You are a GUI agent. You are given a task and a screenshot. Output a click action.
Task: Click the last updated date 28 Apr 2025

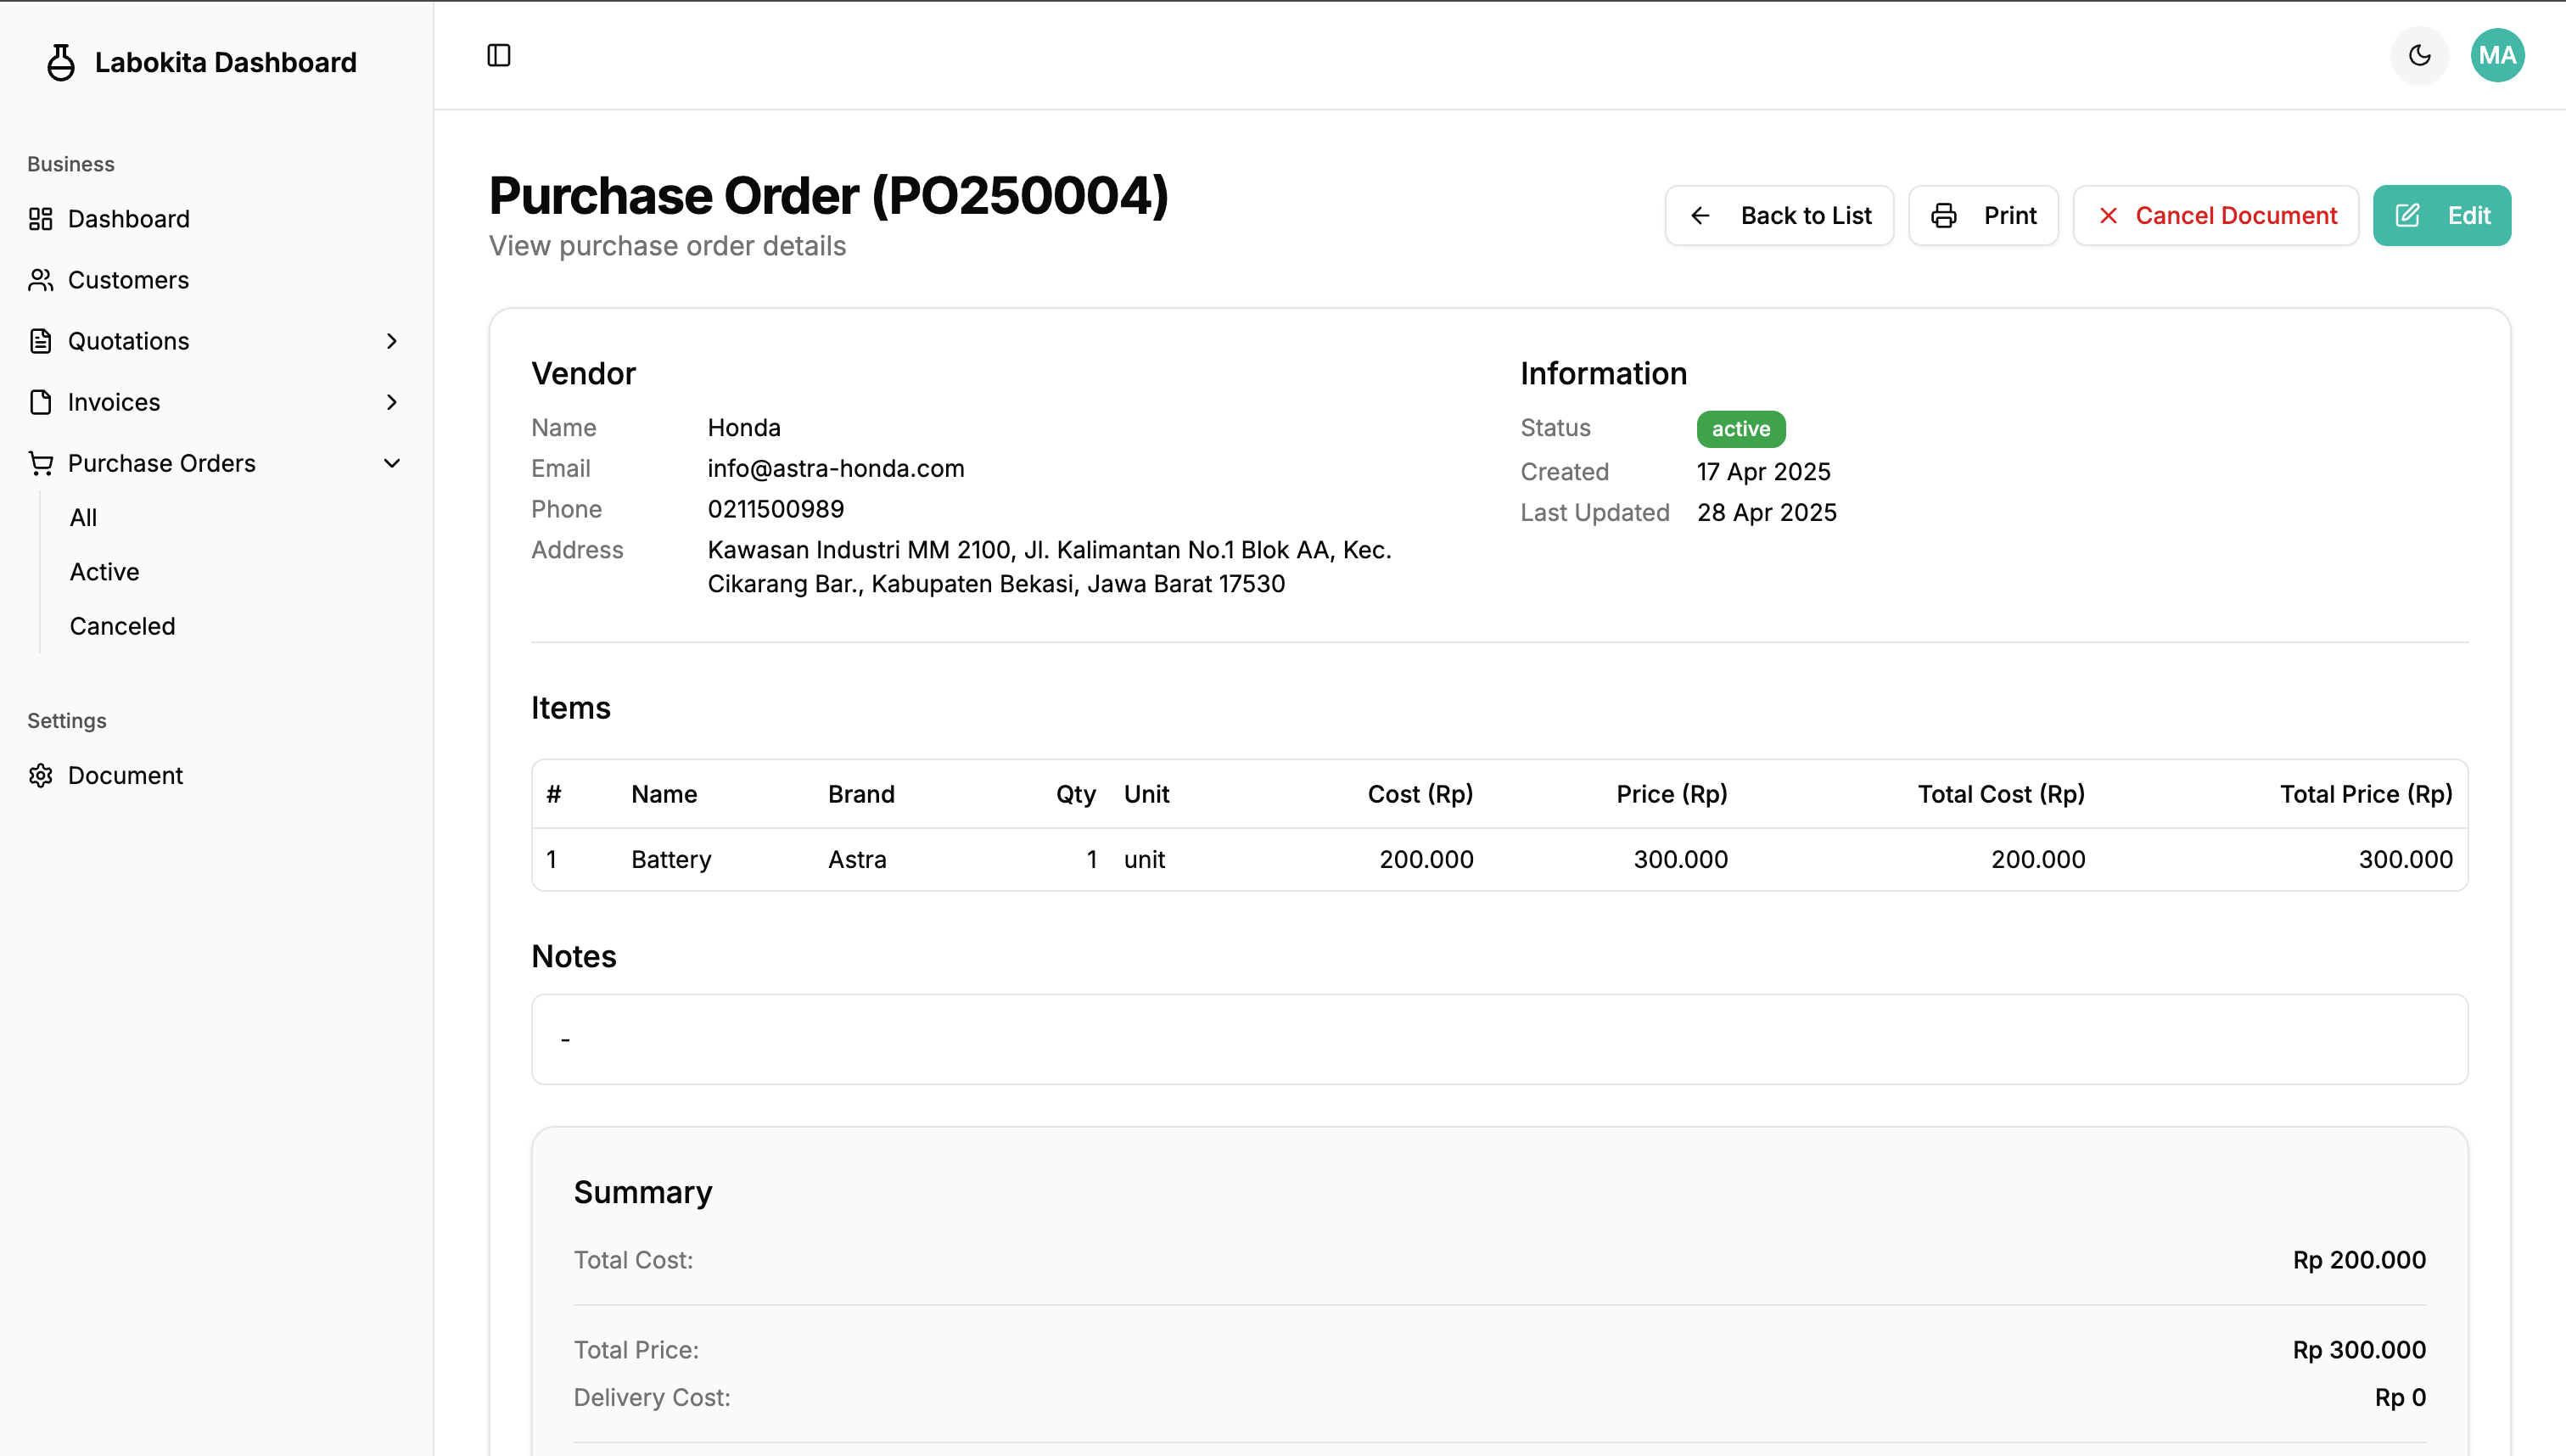click(x=1766, y=512)
